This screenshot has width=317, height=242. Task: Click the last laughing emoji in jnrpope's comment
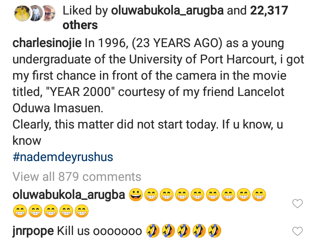(215, 231)
